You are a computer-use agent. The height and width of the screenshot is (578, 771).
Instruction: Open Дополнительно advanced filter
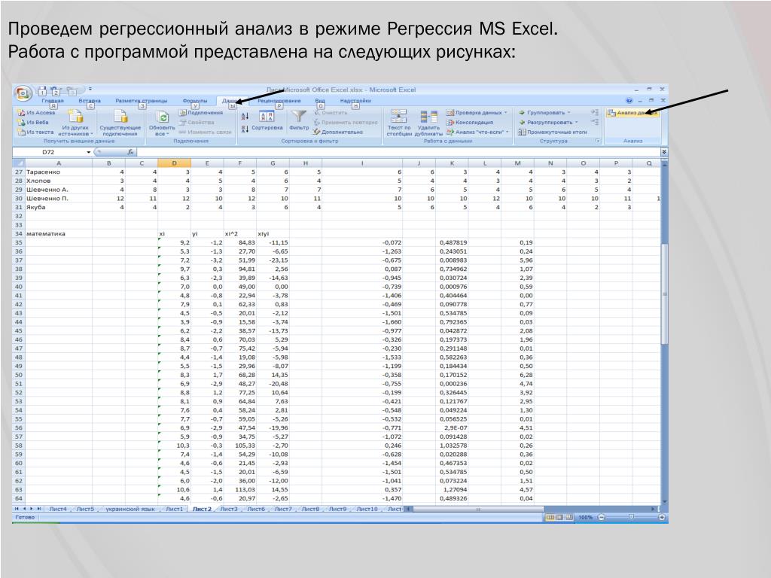[x=338, y=132]
